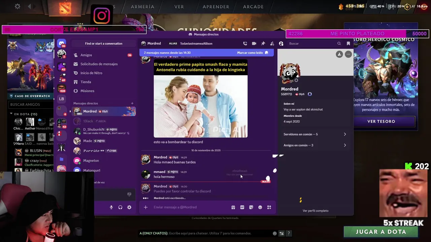The image size is (431, 242).
Task: Open Discord home direct messages icon
Action: 61,43
